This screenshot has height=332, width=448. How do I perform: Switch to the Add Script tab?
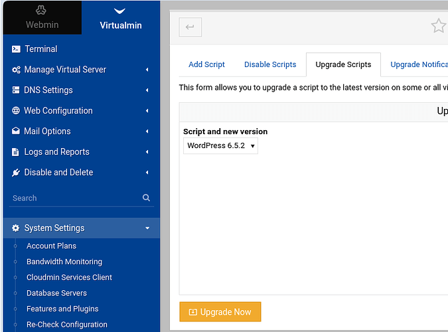point(206,64)
